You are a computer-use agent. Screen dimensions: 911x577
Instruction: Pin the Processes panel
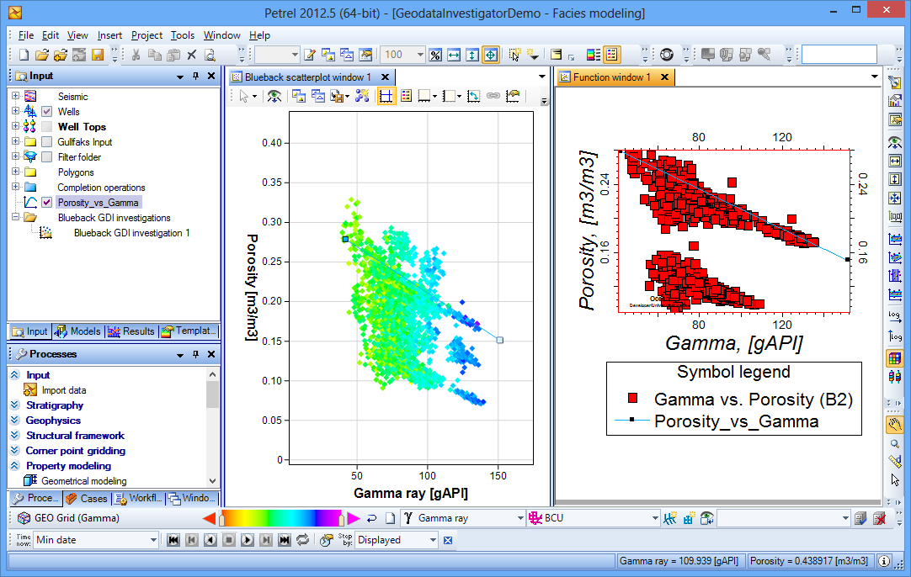pos(196,354)
